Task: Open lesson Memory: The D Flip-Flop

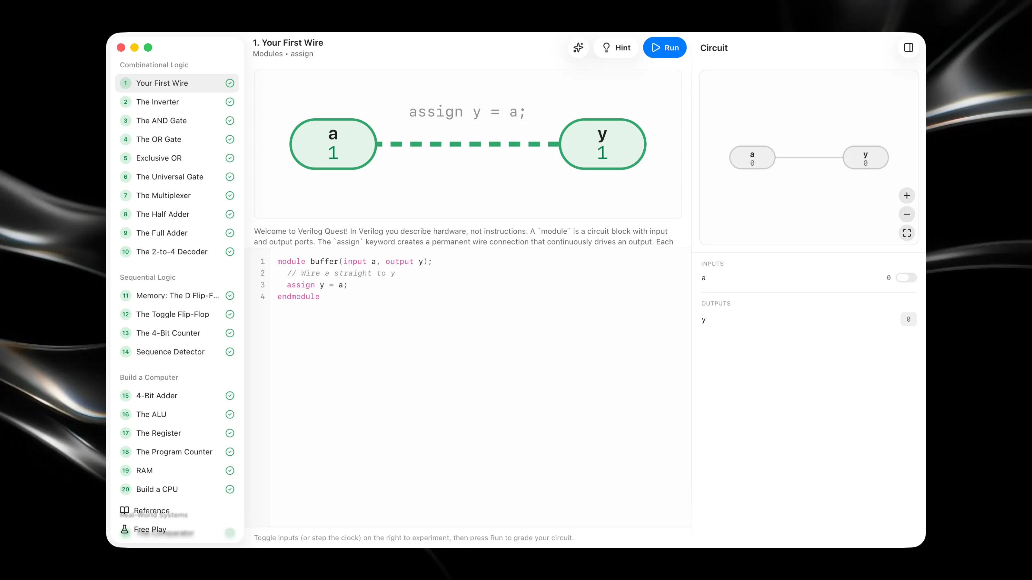Action: (177, 295)
